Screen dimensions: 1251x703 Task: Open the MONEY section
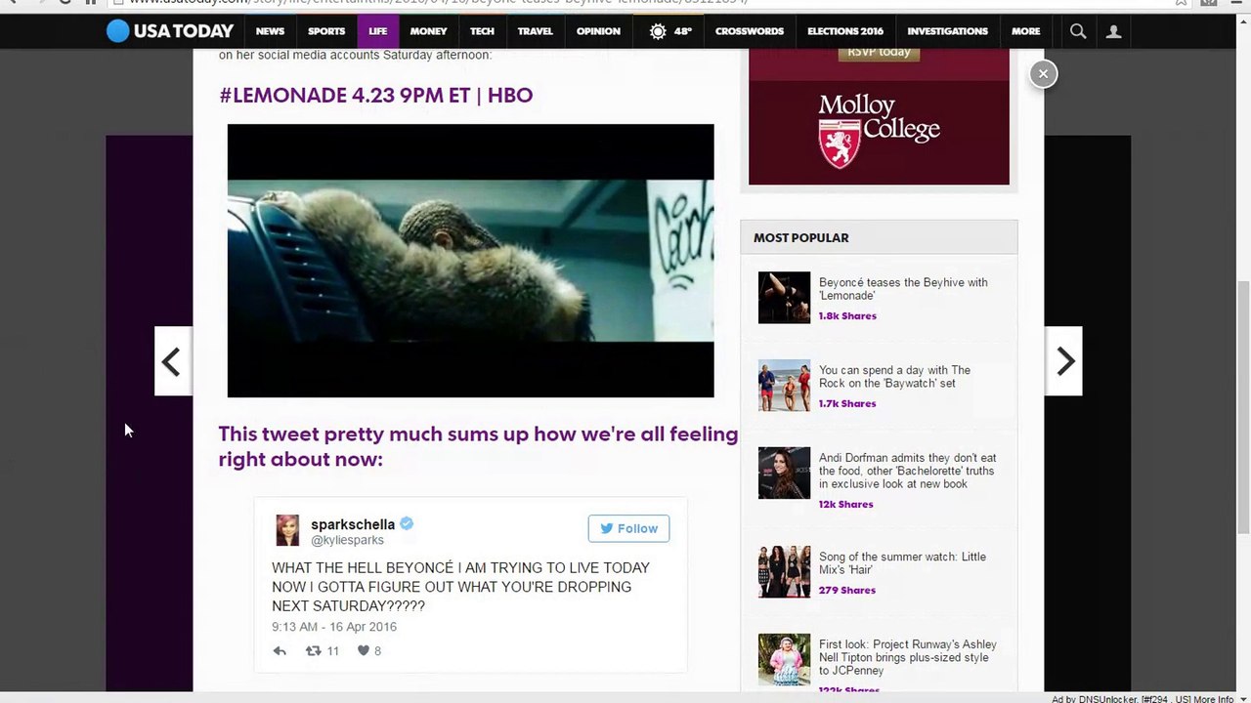pos(428,31)
